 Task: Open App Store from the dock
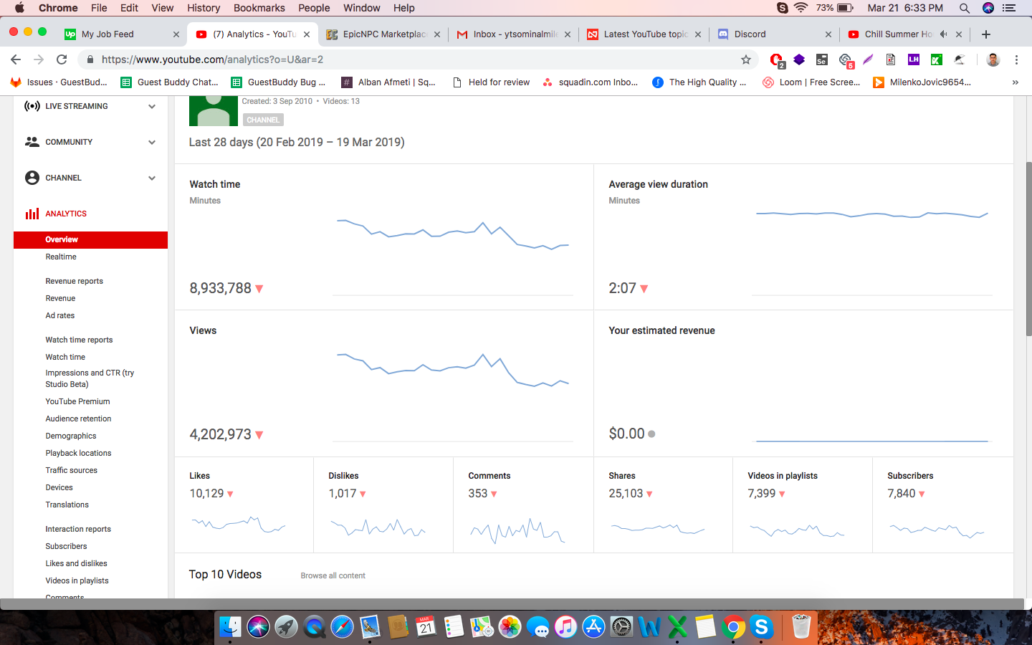(x=593, y=627)
